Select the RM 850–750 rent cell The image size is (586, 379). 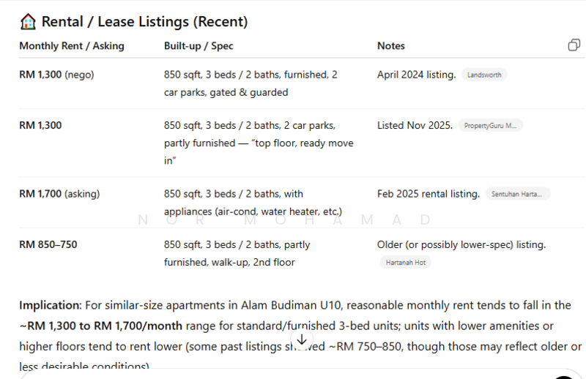tap(48, 244)
